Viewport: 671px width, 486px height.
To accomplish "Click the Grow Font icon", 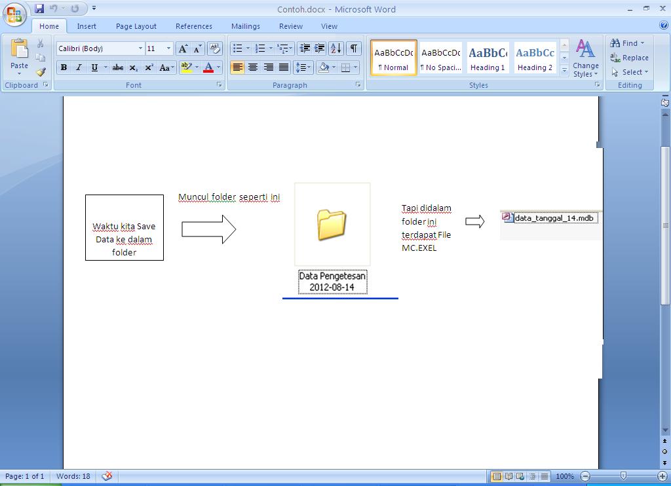I will pyautogui.click(x=183, y=48).
